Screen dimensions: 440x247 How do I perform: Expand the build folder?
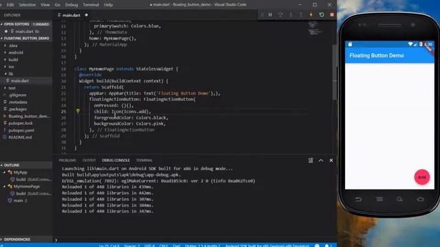click(5, 60)
